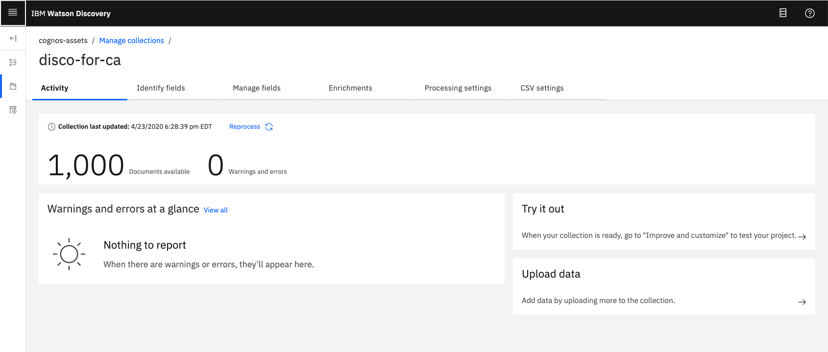Switch to the Activity tab
828x352 pixels.
[80, 88]
